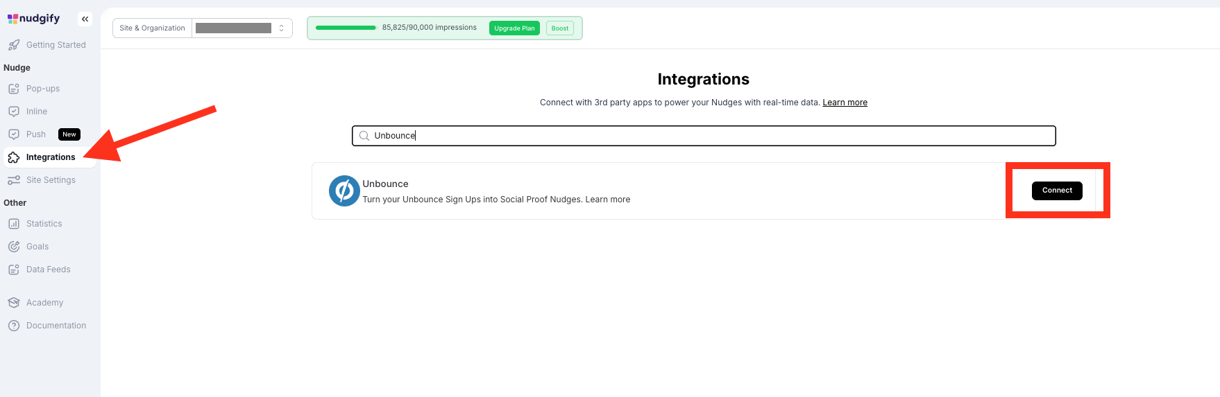
Task: Click the Nudge section header
Action: coord(17,68)
